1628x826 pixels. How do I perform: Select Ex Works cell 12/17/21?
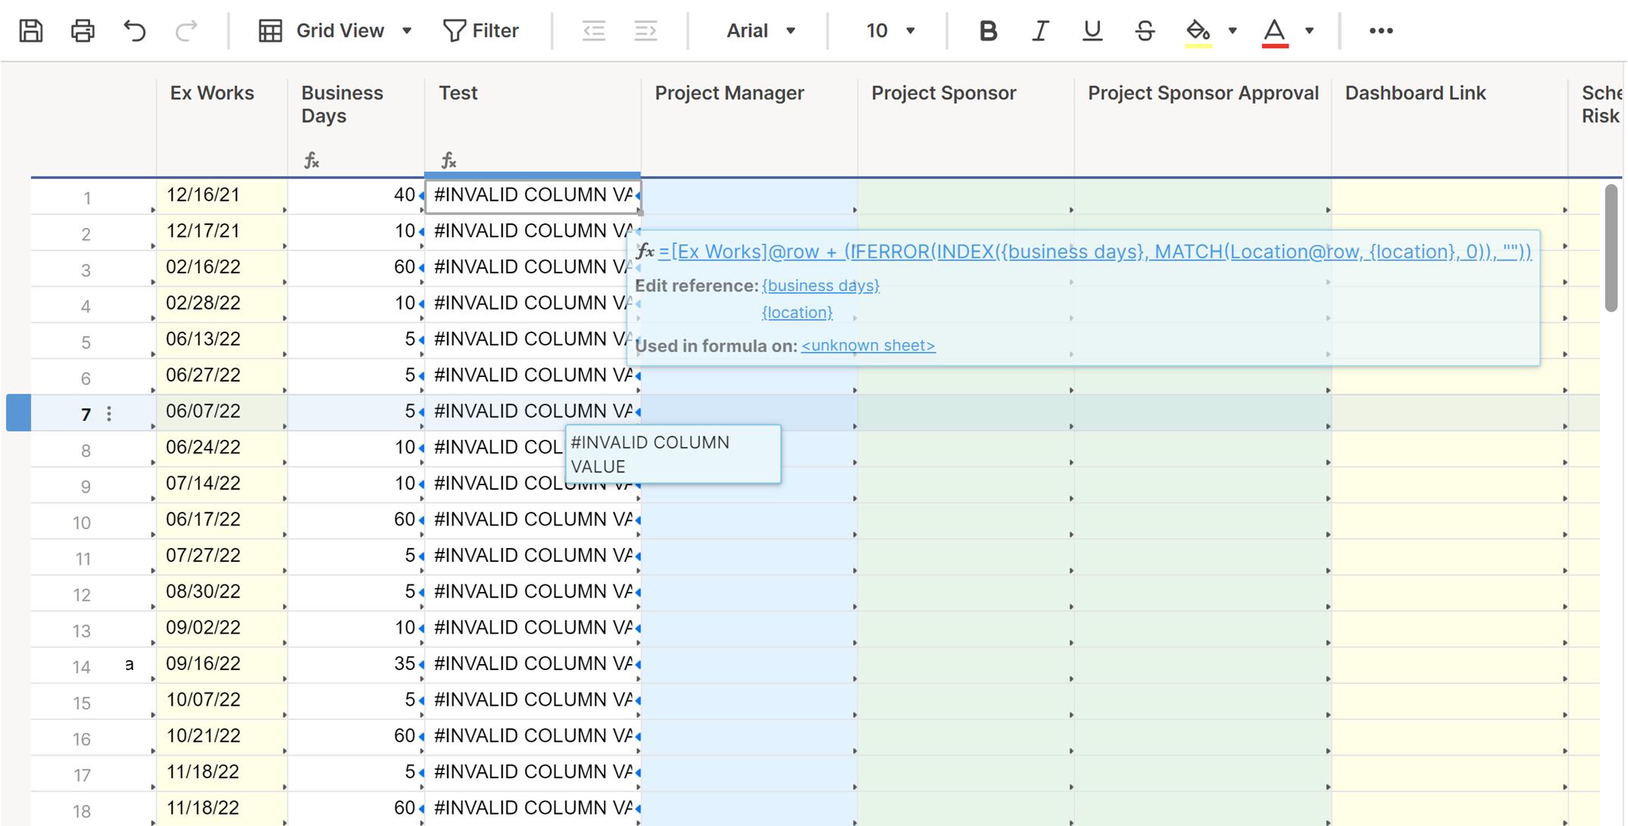click(x=222, y=232)
